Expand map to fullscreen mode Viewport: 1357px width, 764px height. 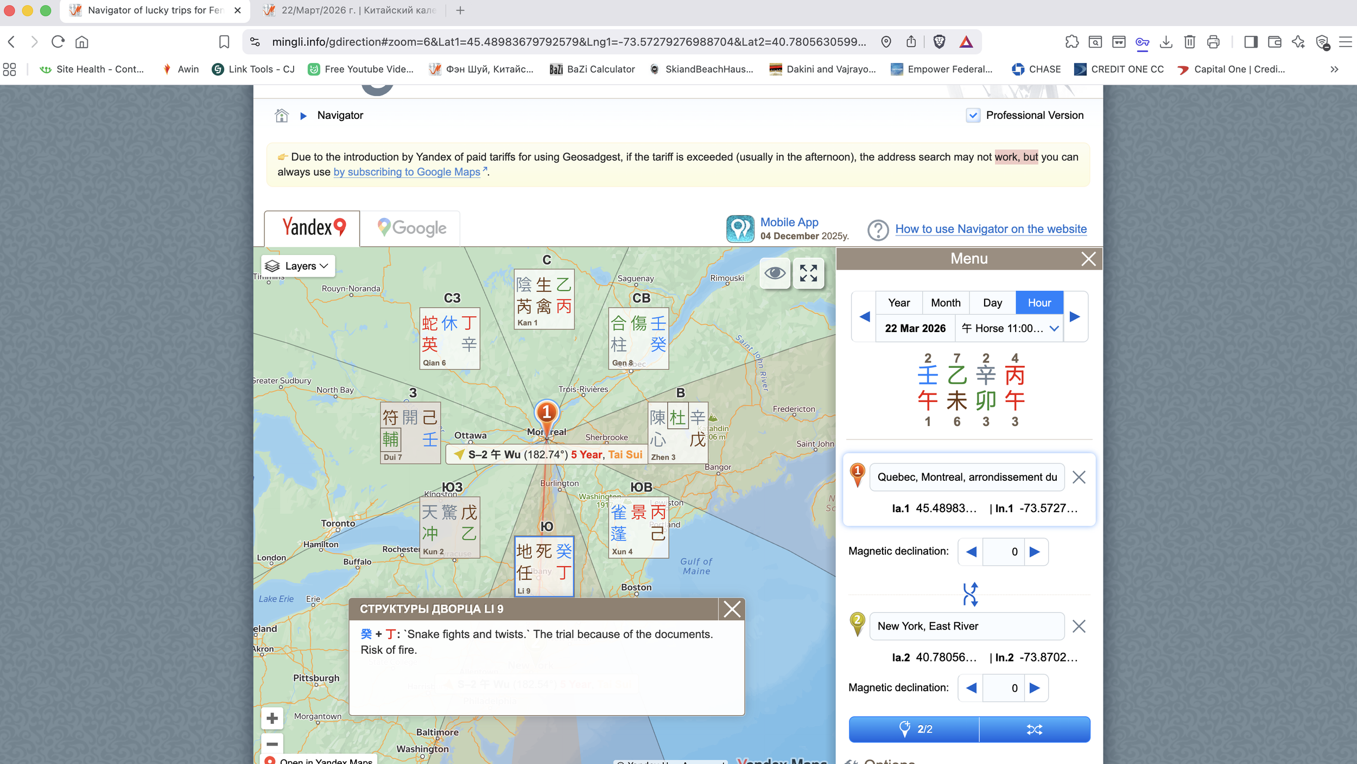pos(808,273)
